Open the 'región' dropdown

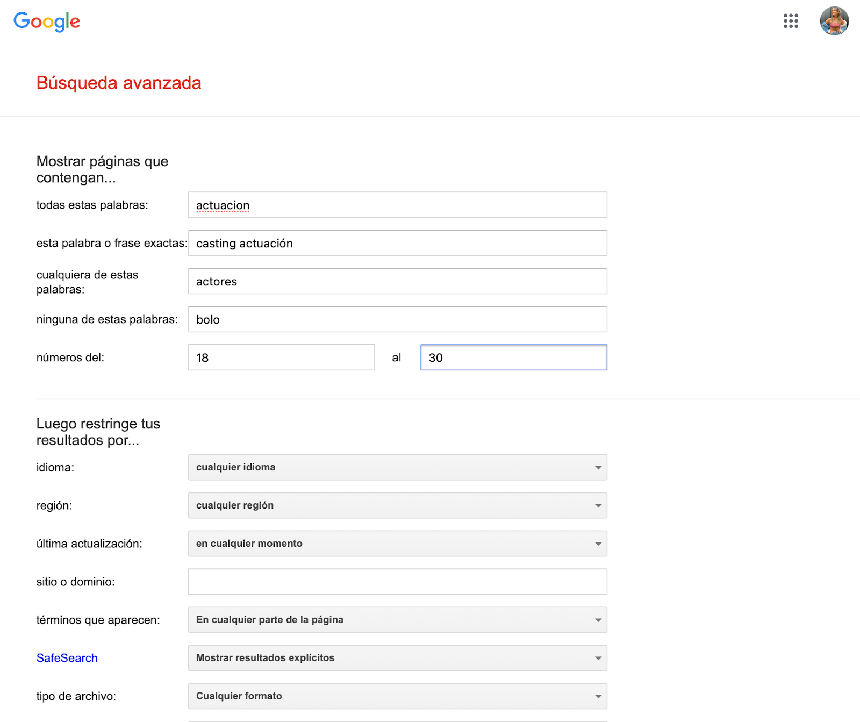[x=398, y=505]
